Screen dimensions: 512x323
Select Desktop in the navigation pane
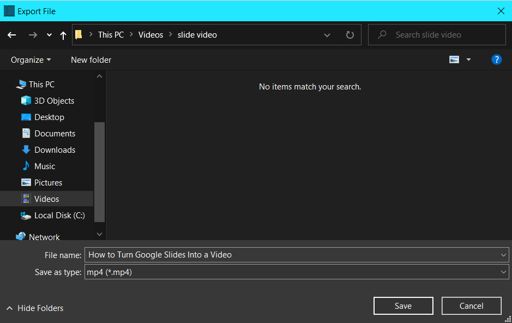point(48,117)
